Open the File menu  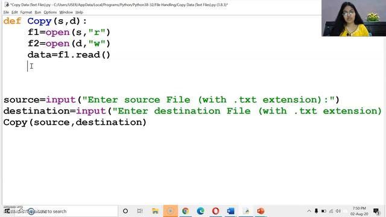pos(6,12)
